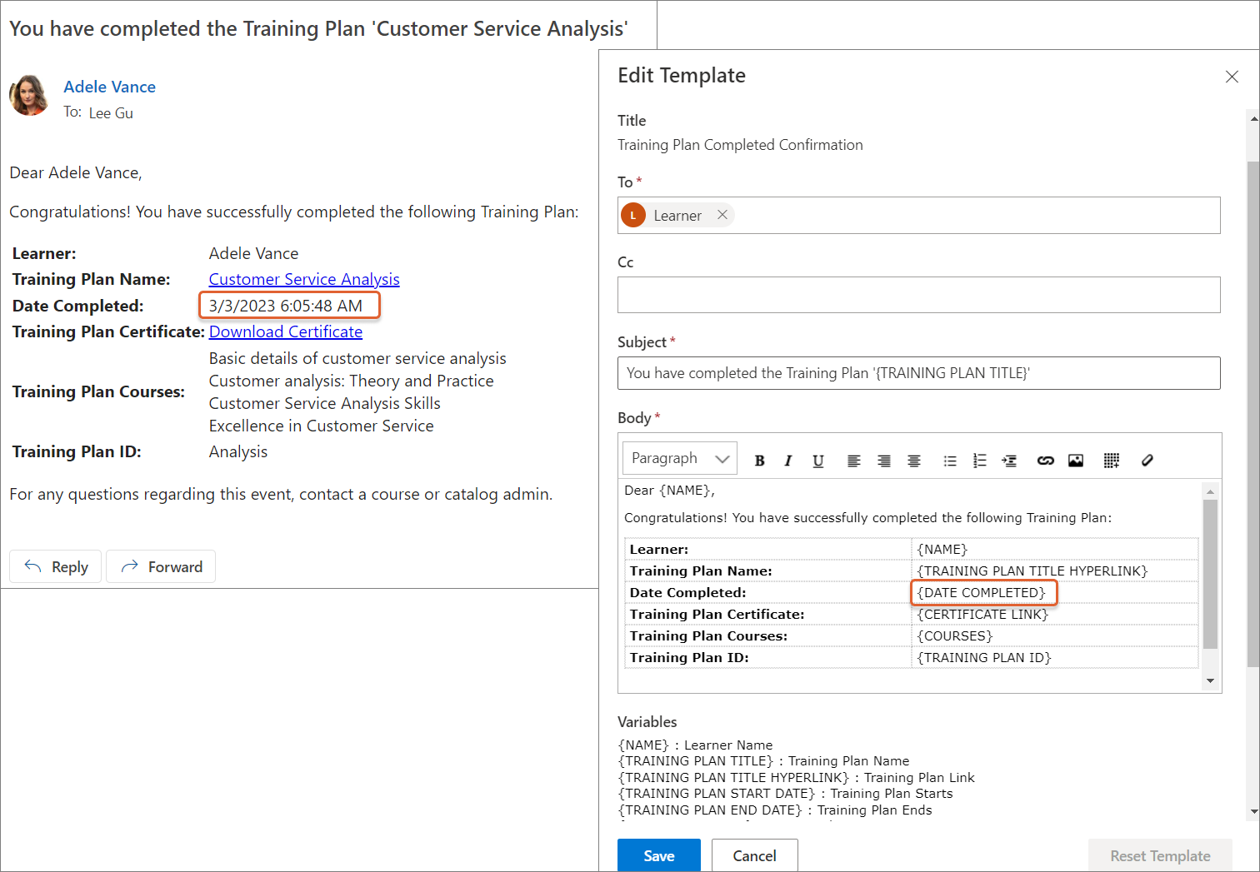The width and height of the screenshot is (1260, 872).
Task: Cancel editing the template
Action: [754, 855]
